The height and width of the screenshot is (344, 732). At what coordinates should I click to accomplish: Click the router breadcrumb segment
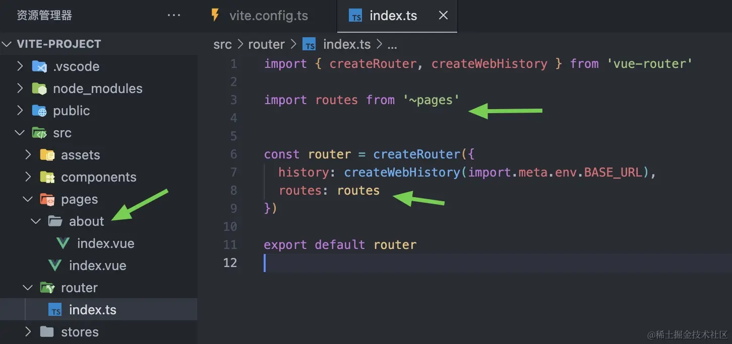click(x=266, y=44)
